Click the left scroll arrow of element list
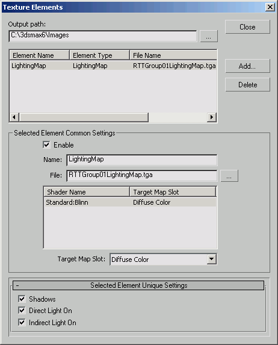Screen dimensions: 278x345 14,117
